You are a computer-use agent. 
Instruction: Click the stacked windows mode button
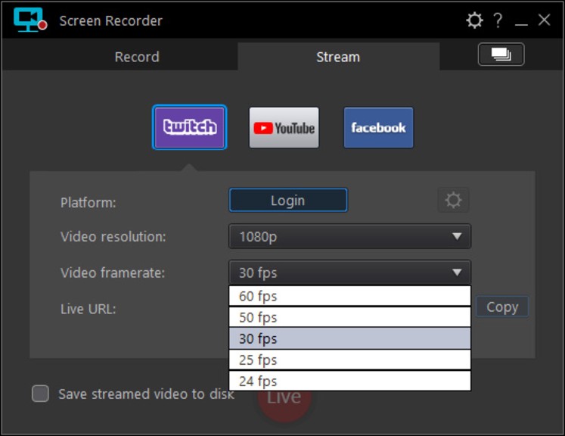pyautogui.click(x=501, y=54)
